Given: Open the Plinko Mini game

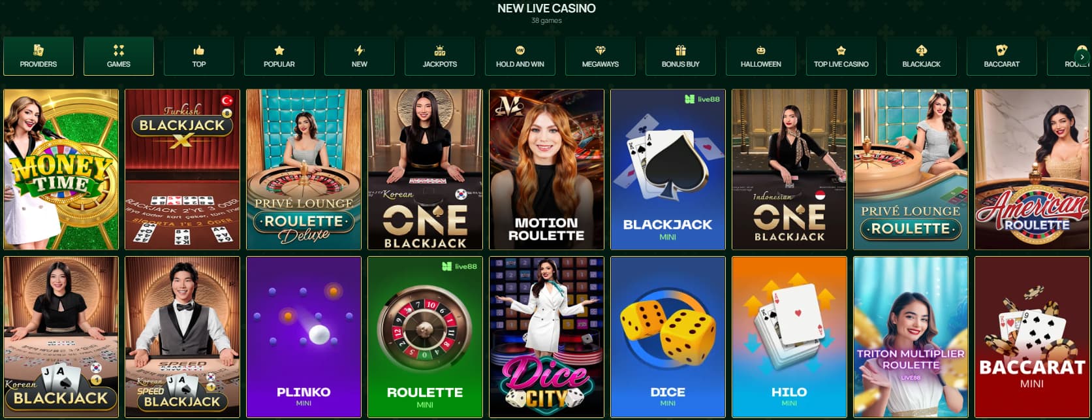Looking at the screenshot, I should click(304, 337).
